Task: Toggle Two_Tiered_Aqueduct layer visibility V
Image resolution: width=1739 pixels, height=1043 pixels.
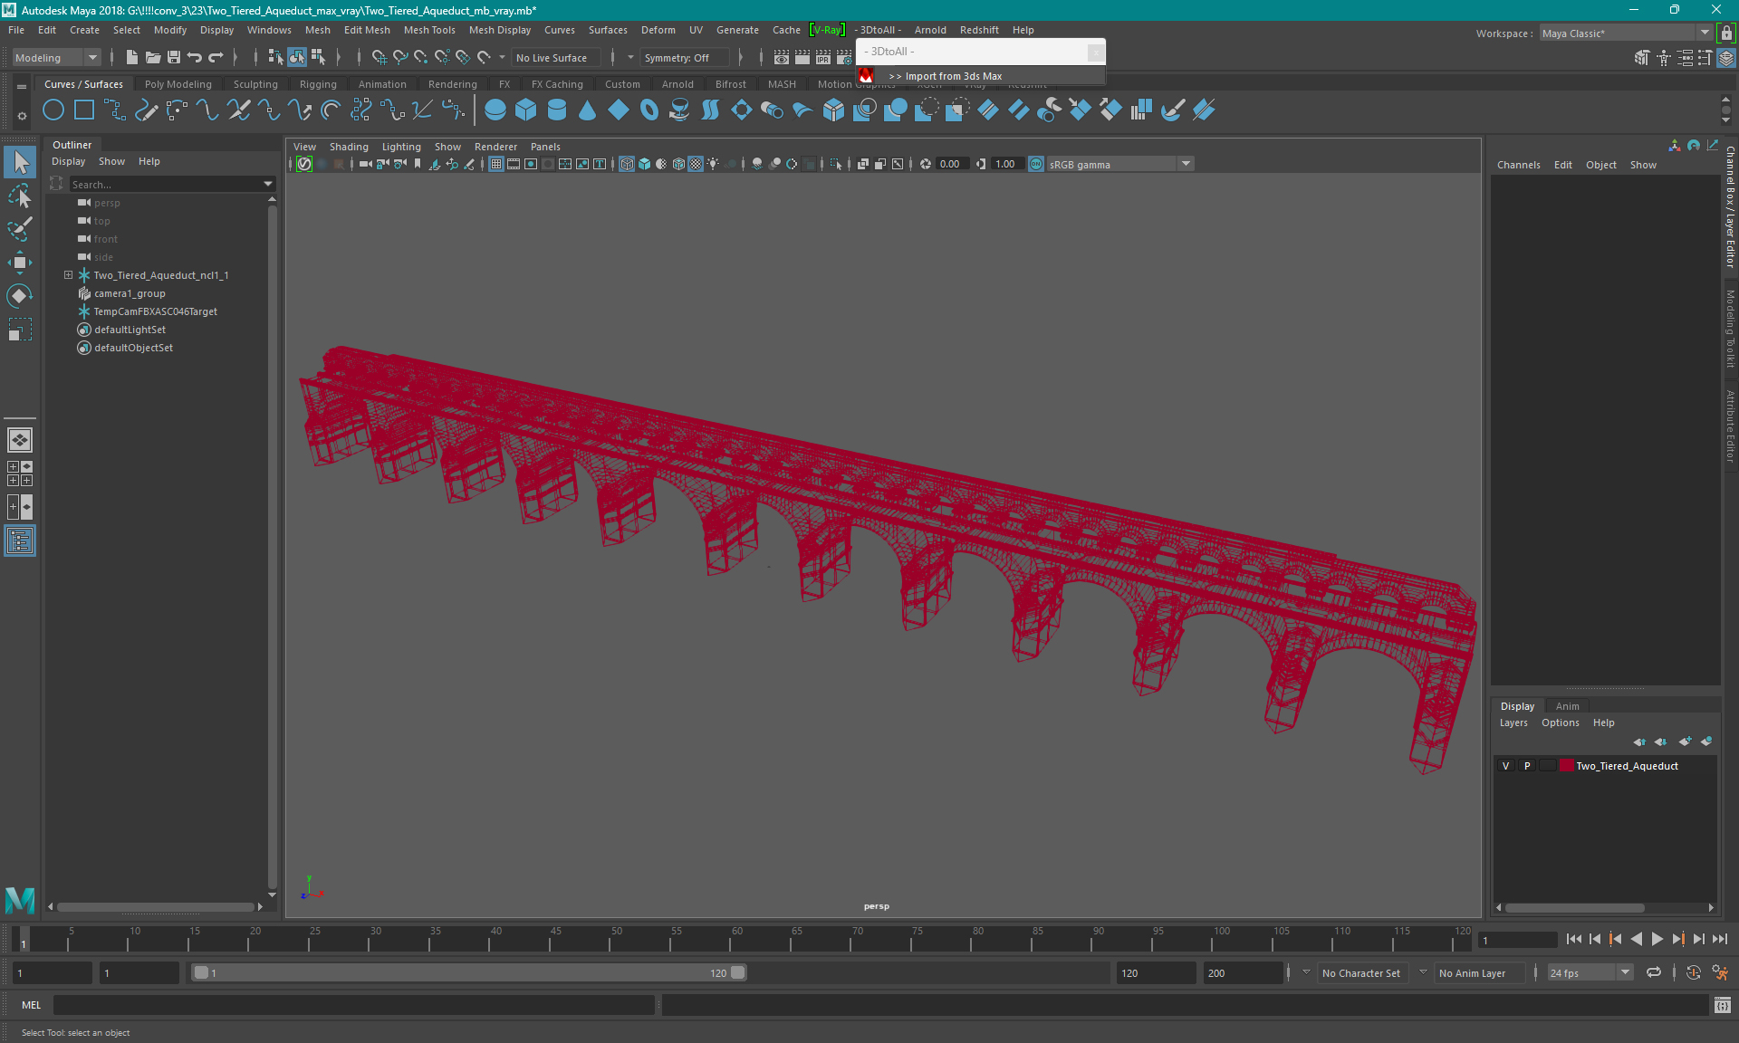Action: click(x=1506, y=766)
